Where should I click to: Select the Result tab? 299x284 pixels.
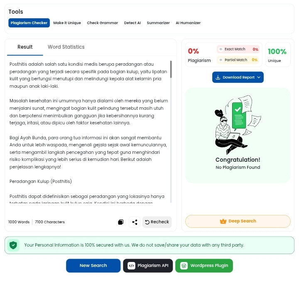25,47
